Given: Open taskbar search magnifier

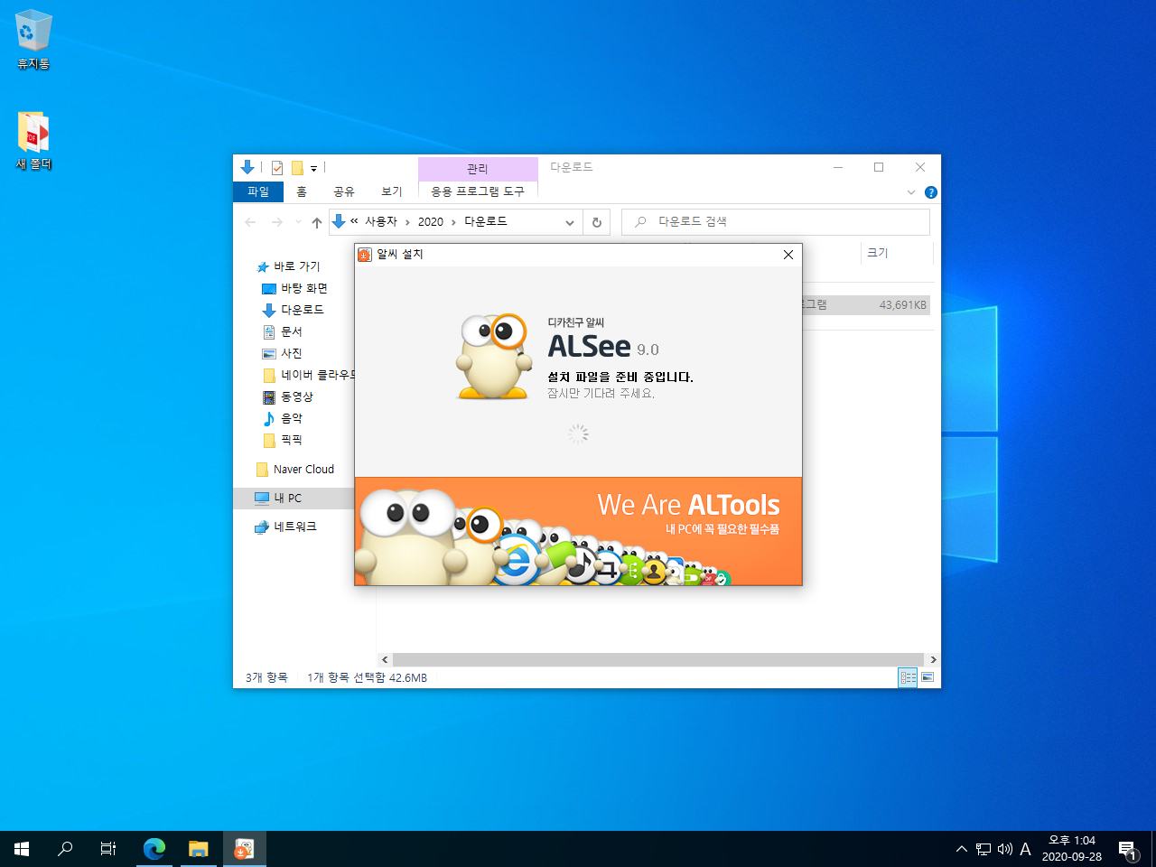Looking at the screenshot, I should (x=65, y=849).
